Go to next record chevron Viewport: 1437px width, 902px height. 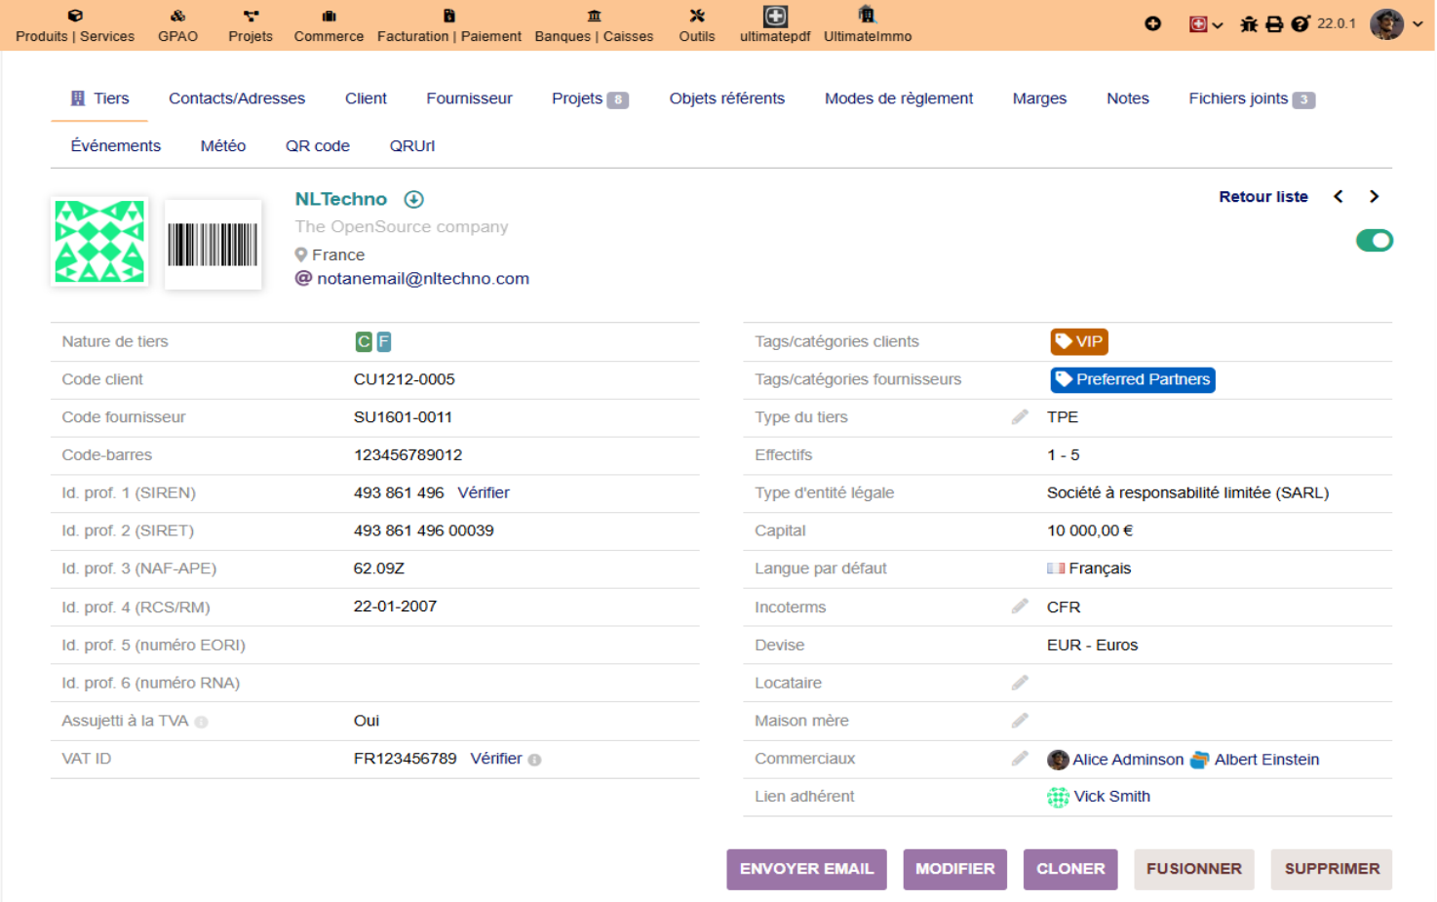point(1374,197)
